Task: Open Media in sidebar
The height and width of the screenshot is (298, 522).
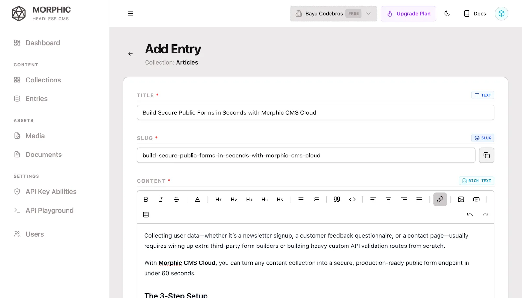Action: (x=29, y=136)
